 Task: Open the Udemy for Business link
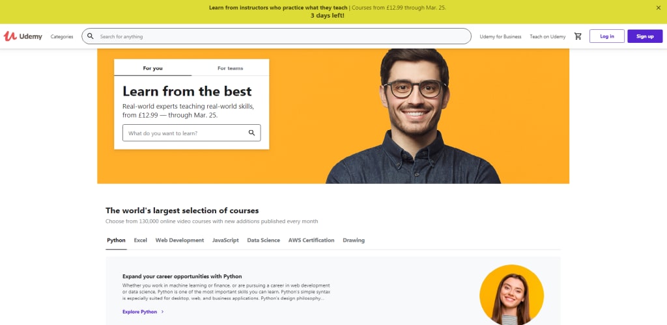[500, 36]
